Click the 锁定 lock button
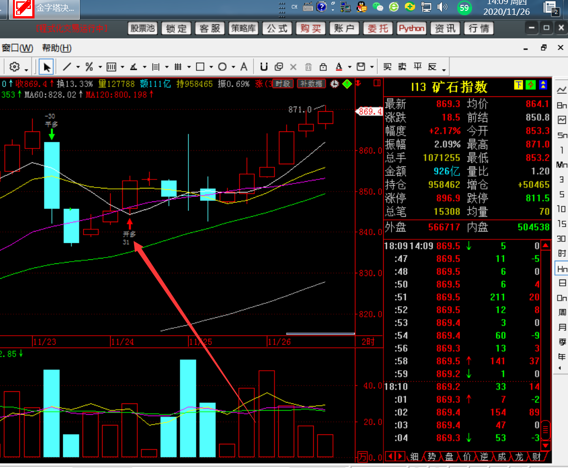 pyautogui.click(x=176, y=28)
